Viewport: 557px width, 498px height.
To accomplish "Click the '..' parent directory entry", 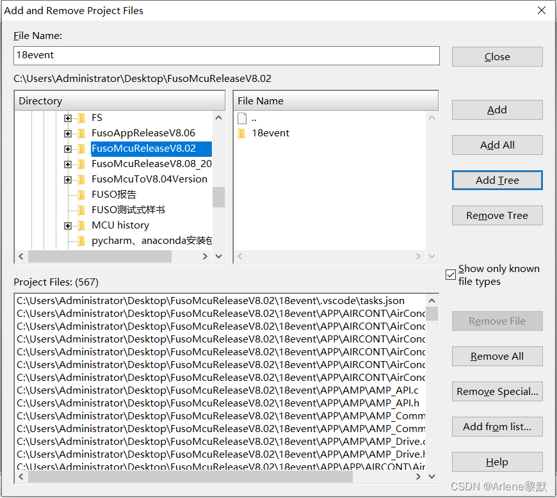I will pyautogui.click(x=253, y=117).
